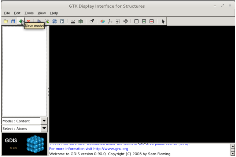The image size is (236, 157).
Task: Click the movie camera icon
Action: [x=125, y=21]
